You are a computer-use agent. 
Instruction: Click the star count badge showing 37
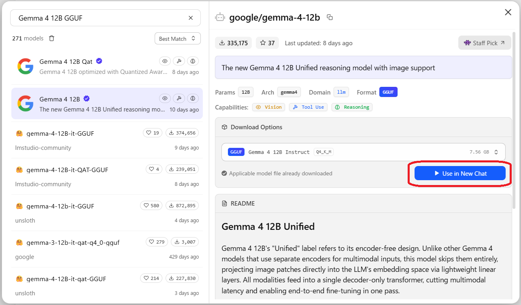point(267,43)
